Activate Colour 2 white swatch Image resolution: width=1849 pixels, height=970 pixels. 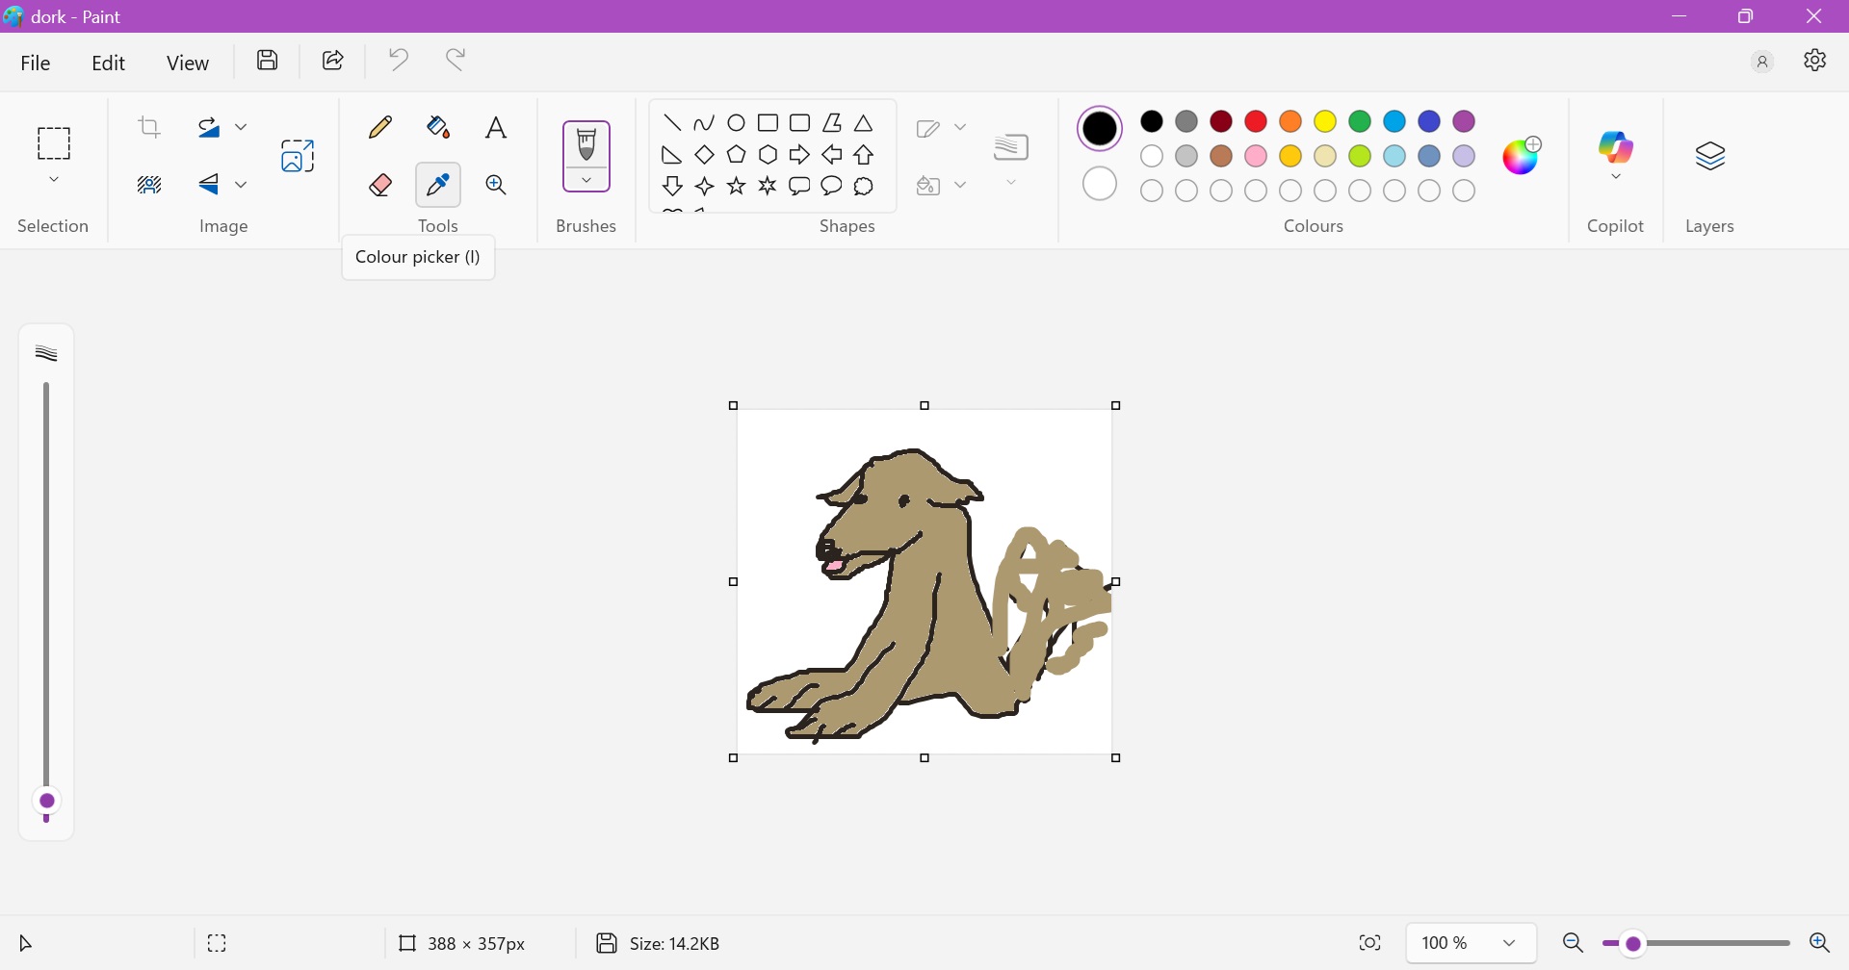coord(1101,184)
